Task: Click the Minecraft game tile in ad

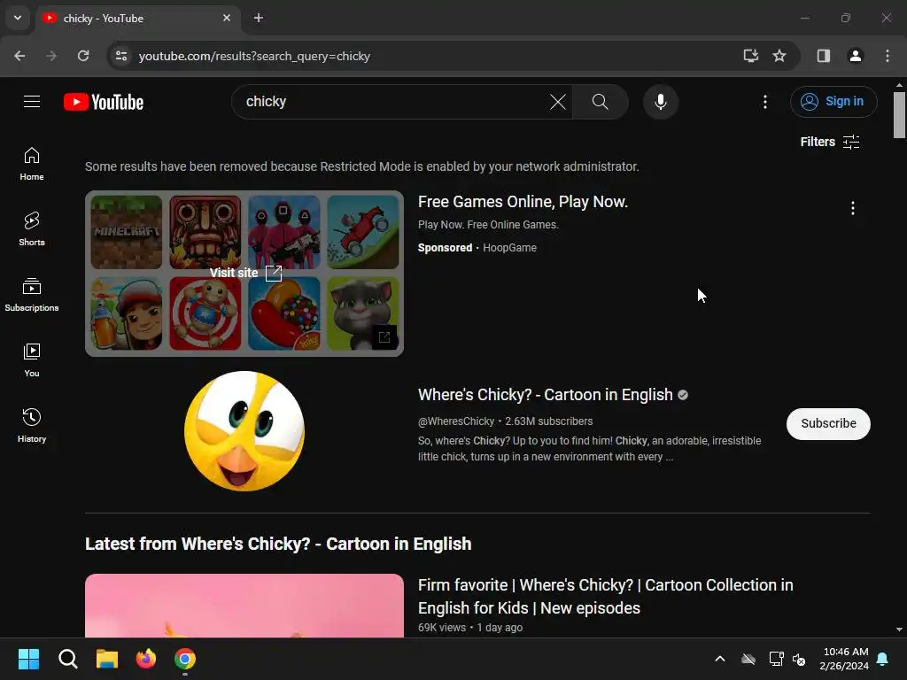Action: coord(127,233)
